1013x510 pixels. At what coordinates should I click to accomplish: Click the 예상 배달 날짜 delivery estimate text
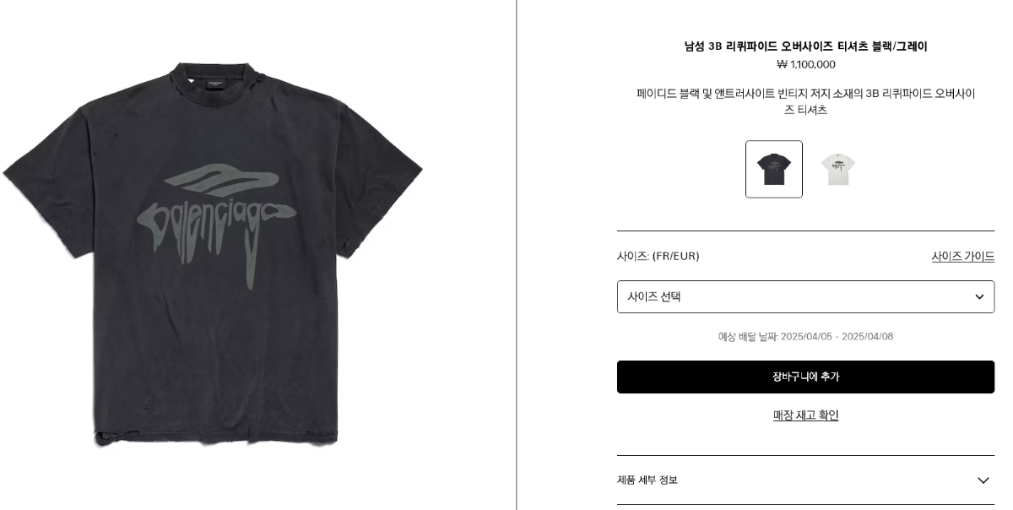pyautogui.click(x=806, y=337)
